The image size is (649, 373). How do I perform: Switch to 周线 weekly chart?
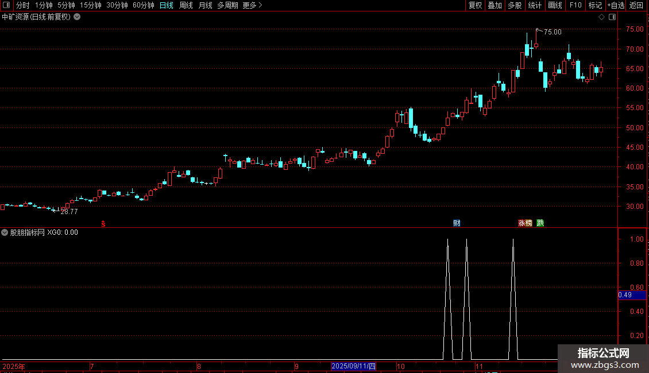(x=186, y=5)
